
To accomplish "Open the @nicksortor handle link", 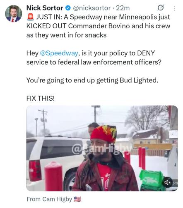I will pos(91,8).
